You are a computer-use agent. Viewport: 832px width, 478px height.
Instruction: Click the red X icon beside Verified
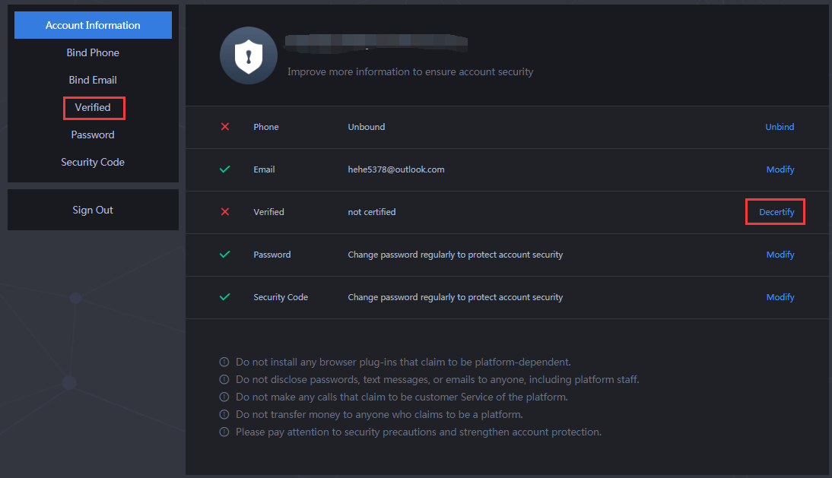[225, 212]
